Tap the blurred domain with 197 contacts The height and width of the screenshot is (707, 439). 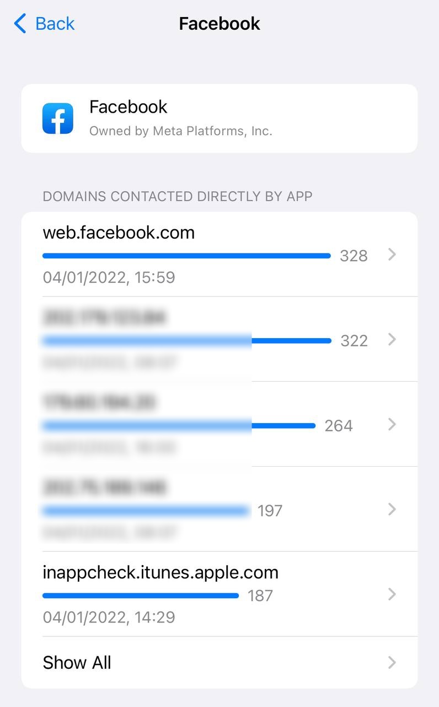pyautogui.click(x=105, y=488)
